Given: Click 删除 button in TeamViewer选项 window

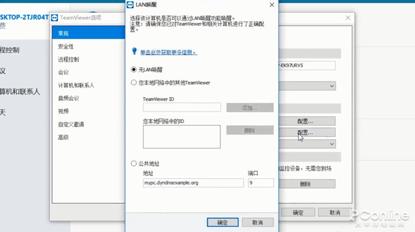Looking at the screenshot, I should [307, 184].
